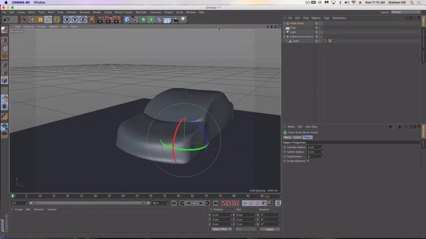Click the Apply button
The height and width of the screenshot is (239, 426).
(x=270, y=229)
